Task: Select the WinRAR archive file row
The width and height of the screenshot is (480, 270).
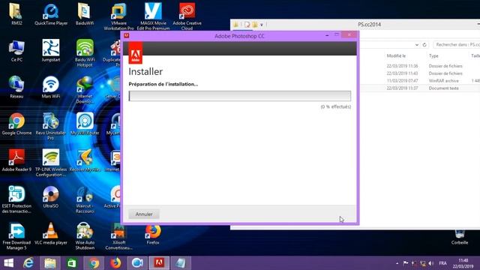Action: pos(419,81)
